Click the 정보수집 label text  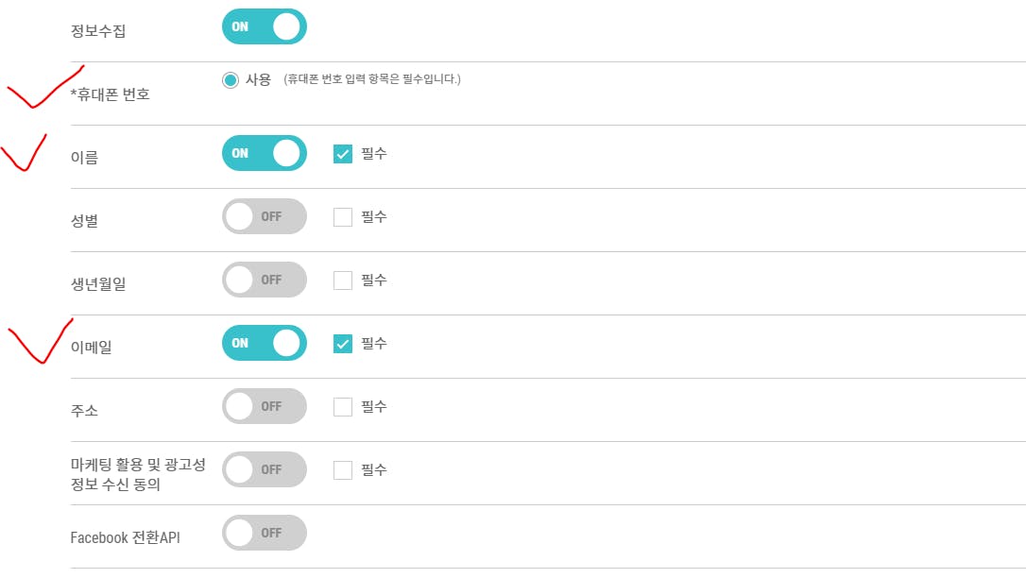pyautogui.click(x=98, y=31)
